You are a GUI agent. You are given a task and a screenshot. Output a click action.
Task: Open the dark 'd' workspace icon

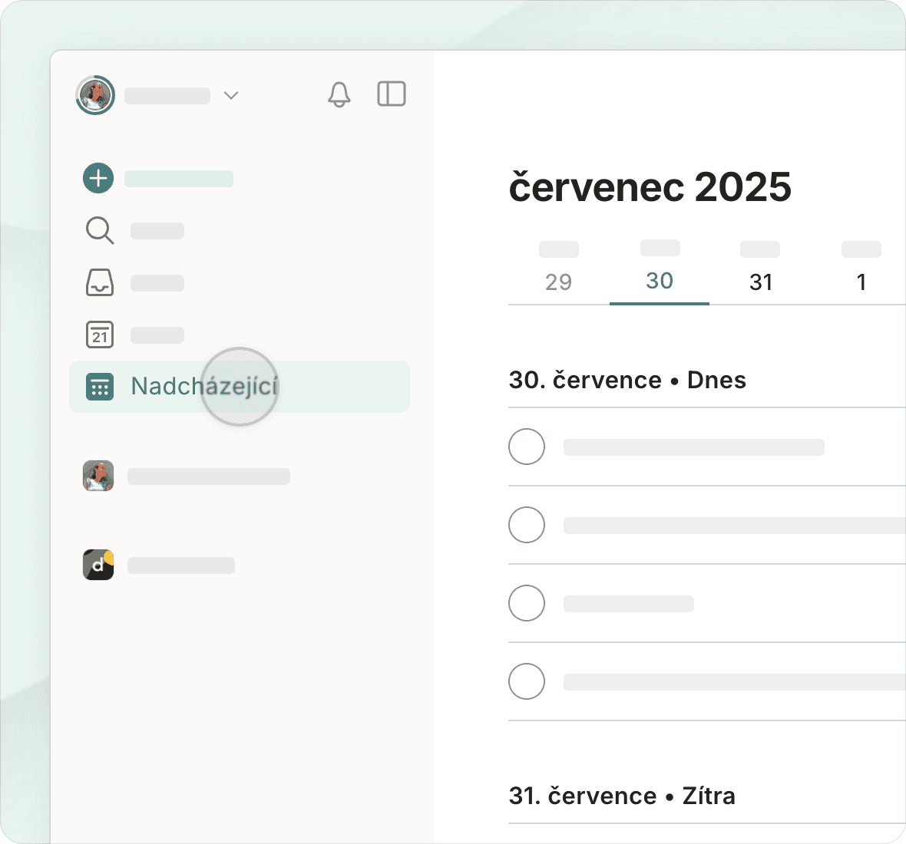pos(98,565)
